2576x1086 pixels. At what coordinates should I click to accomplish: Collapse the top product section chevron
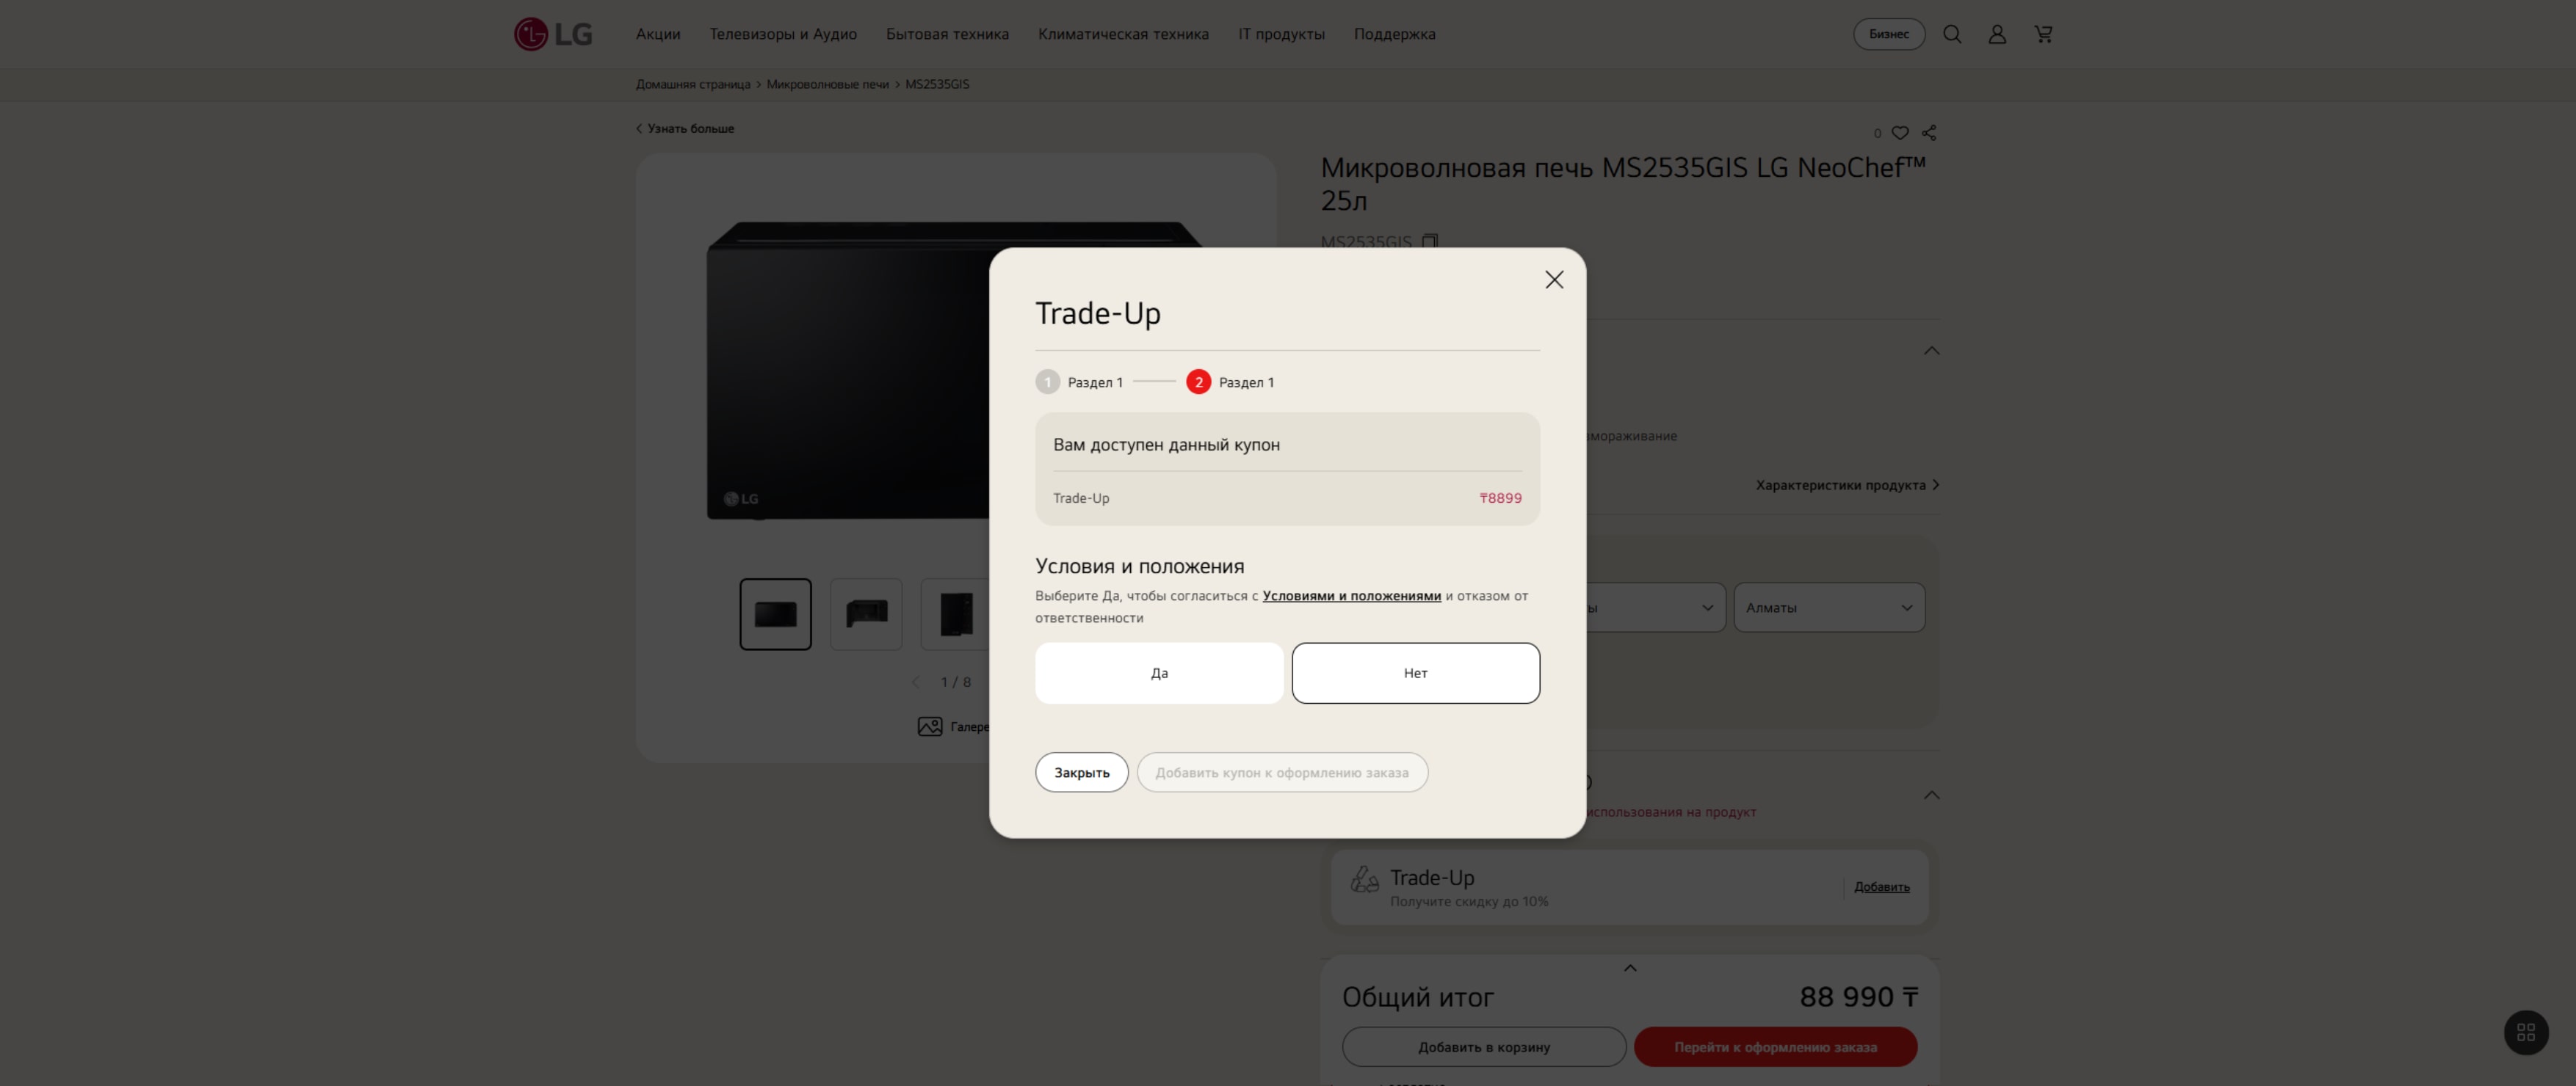pos(1932,351)
